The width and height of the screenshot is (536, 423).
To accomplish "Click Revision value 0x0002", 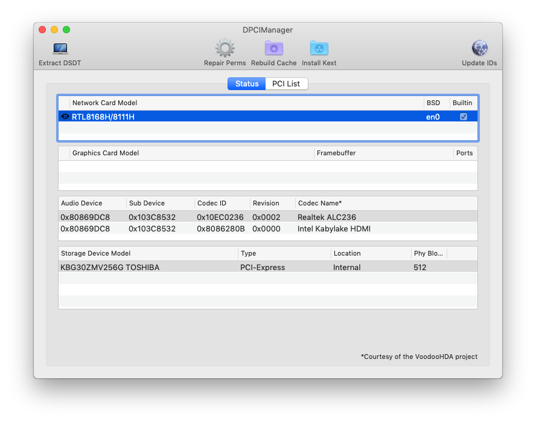I will pyautogui.click(x=266, y=217).
